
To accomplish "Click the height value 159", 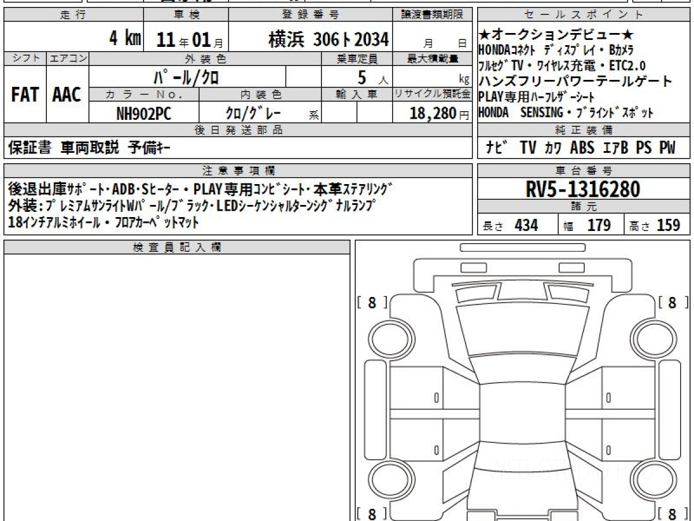I will pyautogui.click(x=669, y=225).
